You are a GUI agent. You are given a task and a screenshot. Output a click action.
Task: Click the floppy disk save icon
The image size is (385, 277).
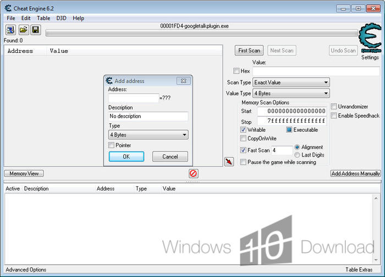coord(36,30)
